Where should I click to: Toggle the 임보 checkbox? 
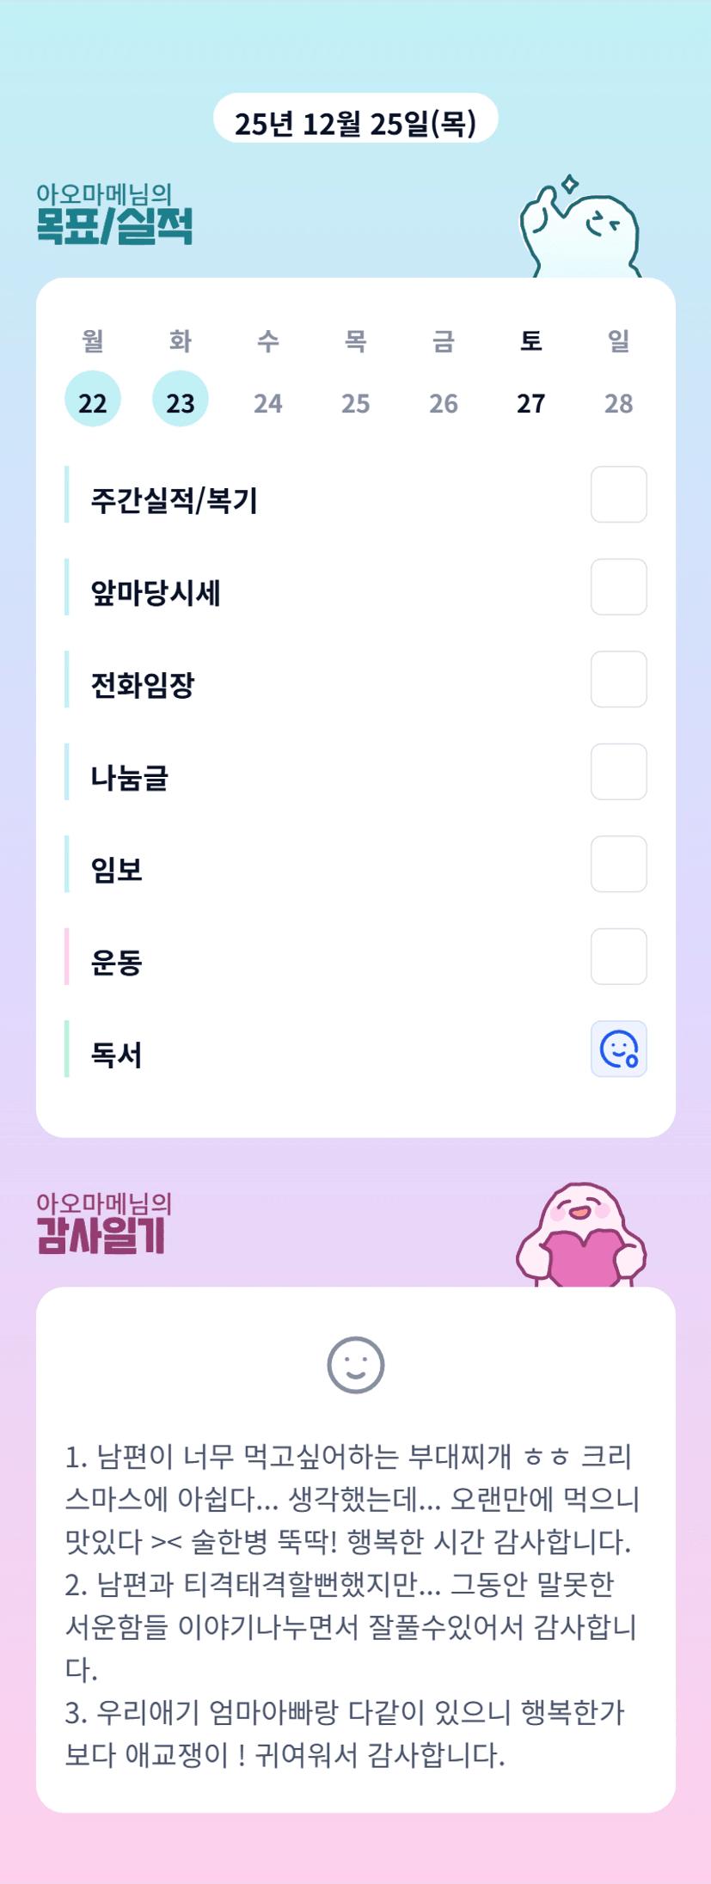(x=618, y=864)
